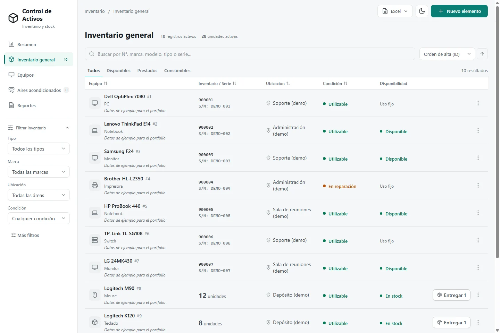Image resolution: width=500 pixels, height=333 pixels.
Task: Sort the table by Equipo column
Action: pos(98,84)
